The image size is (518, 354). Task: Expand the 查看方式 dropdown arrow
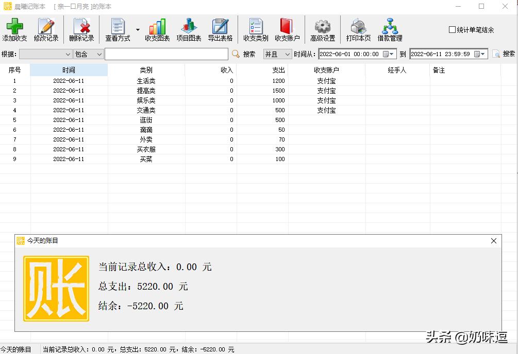138,30
